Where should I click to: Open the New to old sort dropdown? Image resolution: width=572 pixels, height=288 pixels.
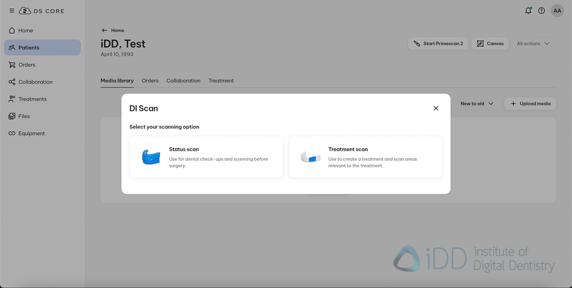tap(476, 104)
